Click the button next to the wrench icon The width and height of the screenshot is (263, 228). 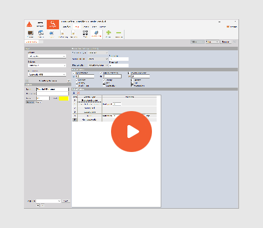tap(226, 42)
